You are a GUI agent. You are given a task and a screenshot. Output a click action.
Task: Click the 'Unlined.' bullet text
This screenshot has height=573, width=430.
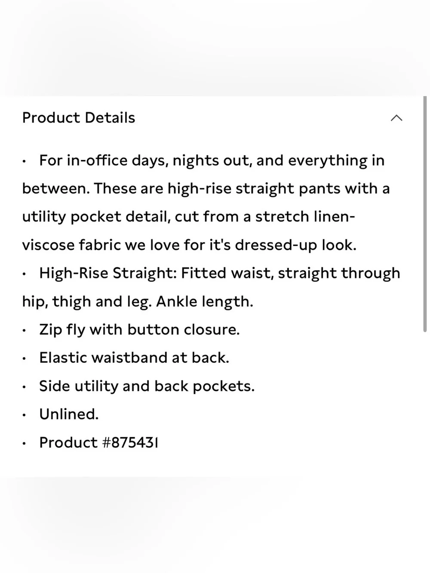click(69, 414)
